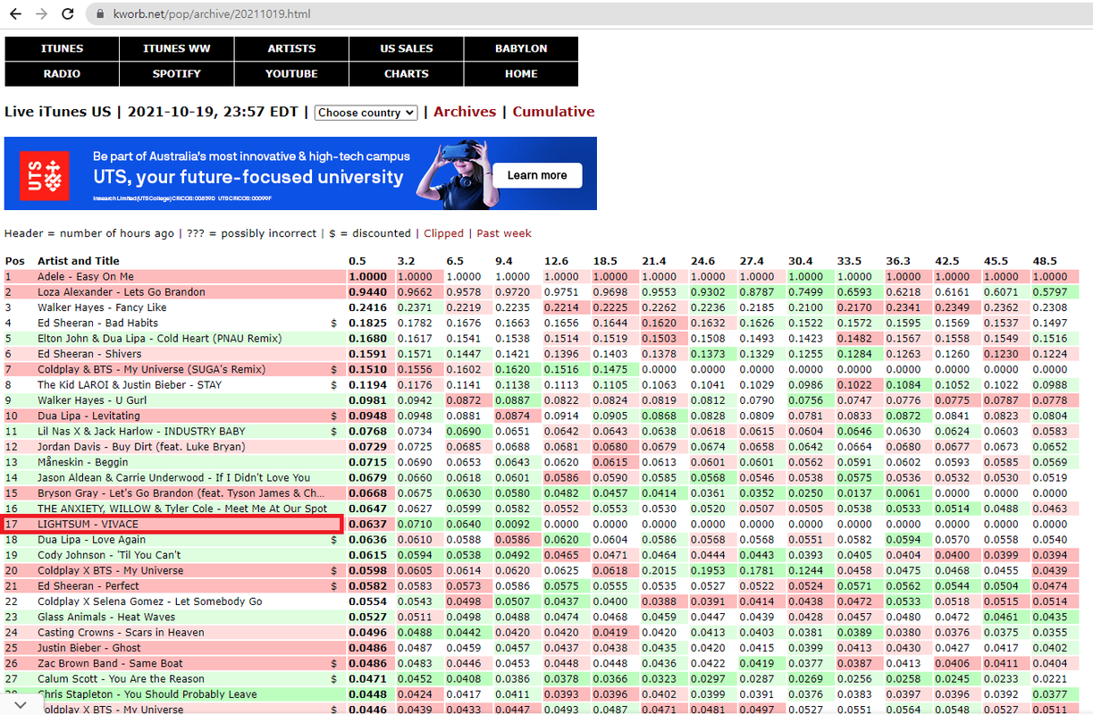Click the 0.5797 value in Loza Alexander row
The width and height of the screenshot is (1093, 715).
point(1050,292)
